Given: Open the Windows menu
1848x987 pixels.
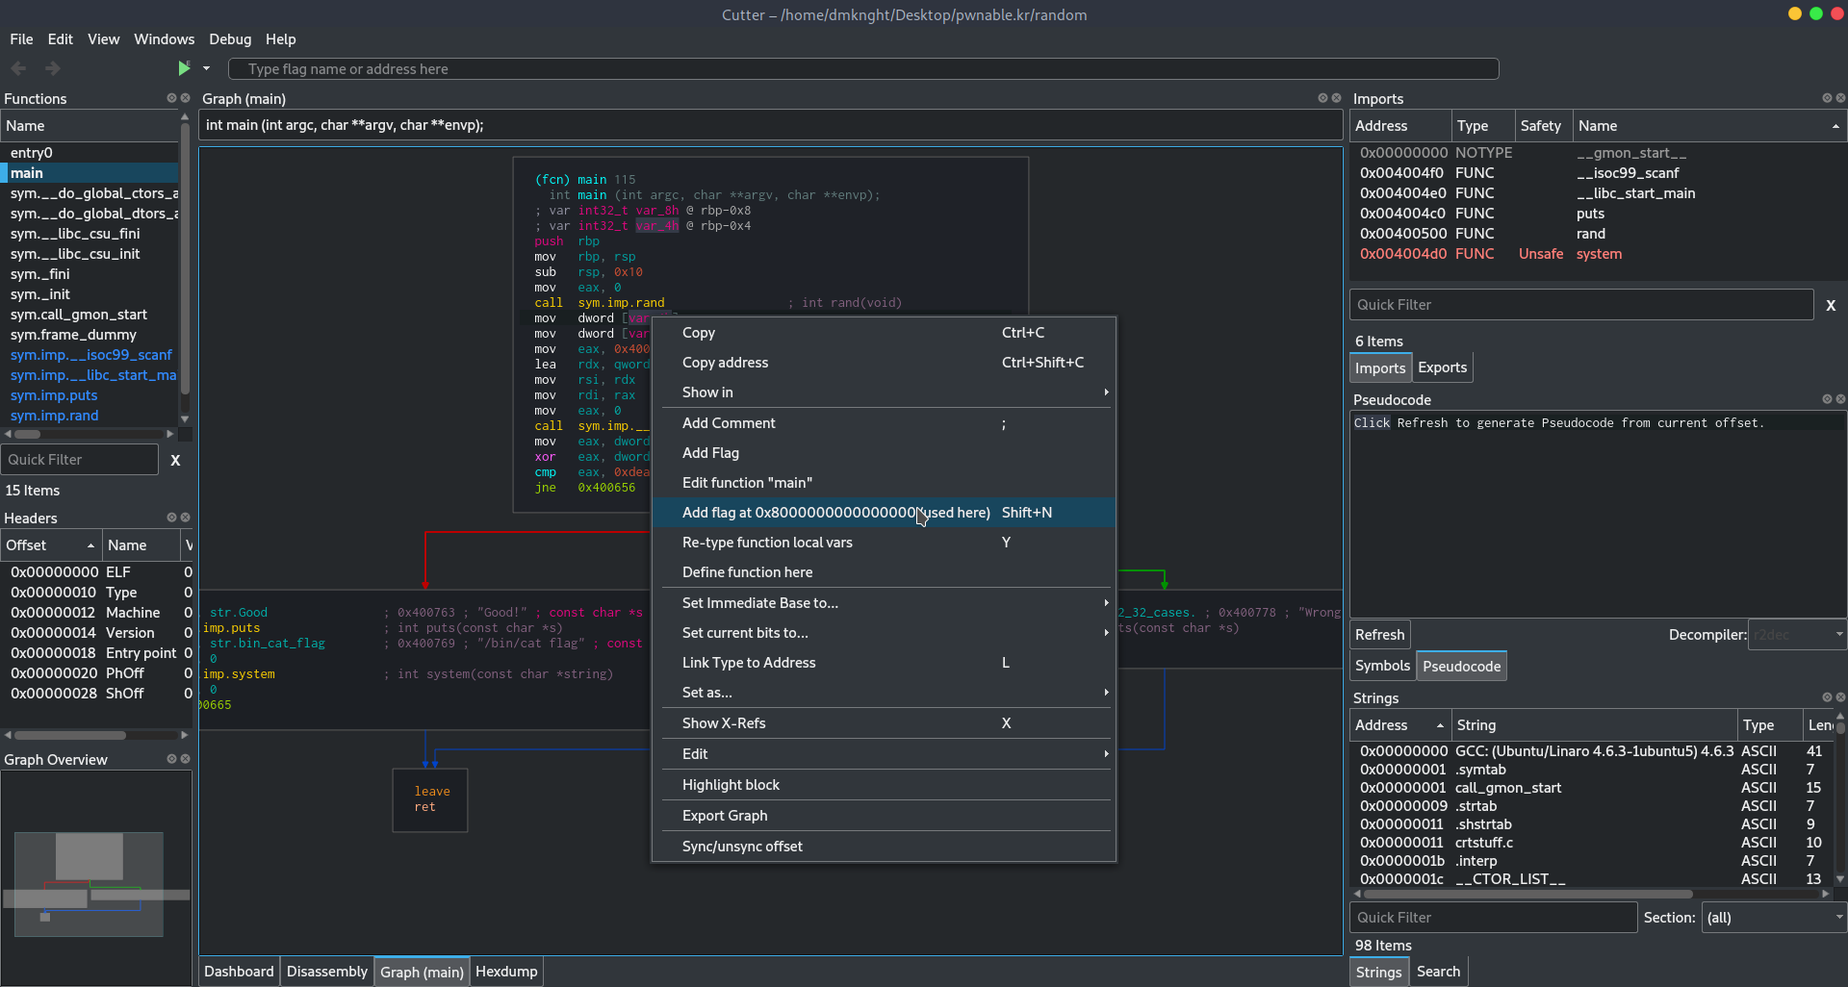Looking at the screenshot, I should pos(164,39).
